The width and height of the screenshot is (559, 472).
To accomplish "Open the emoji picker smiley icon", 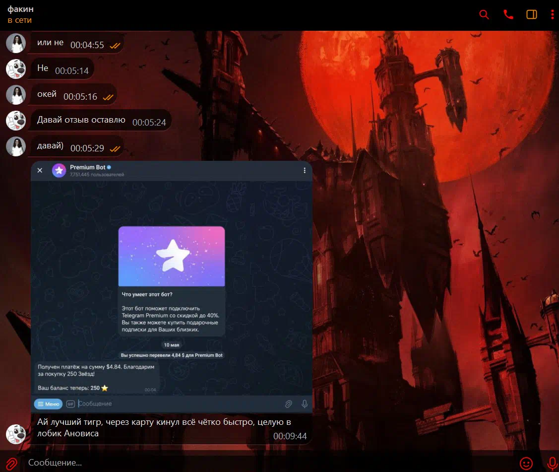I will [526, 464].
